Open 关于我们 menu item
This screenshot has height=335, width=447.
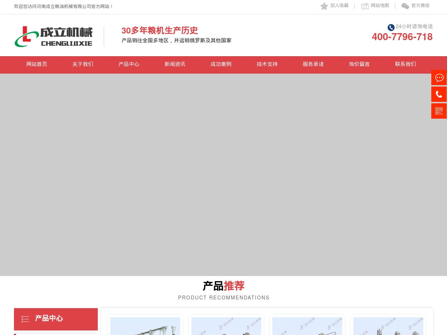(83, 64)
